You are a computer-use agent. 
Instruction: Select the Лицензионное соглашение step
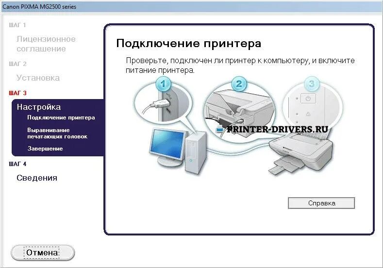tap(46, 44)
